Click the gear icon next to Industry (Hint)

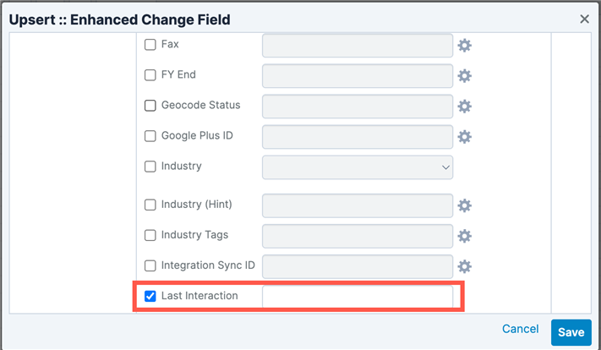tap(464, 205)
